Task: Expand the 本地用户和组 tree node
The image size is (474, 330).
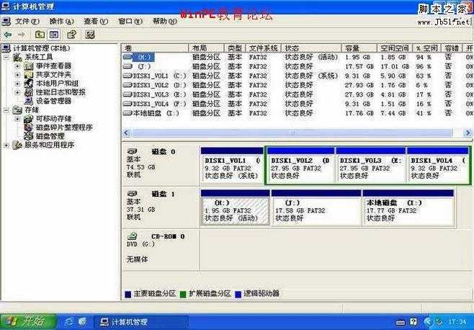Action: coord(17,83)
